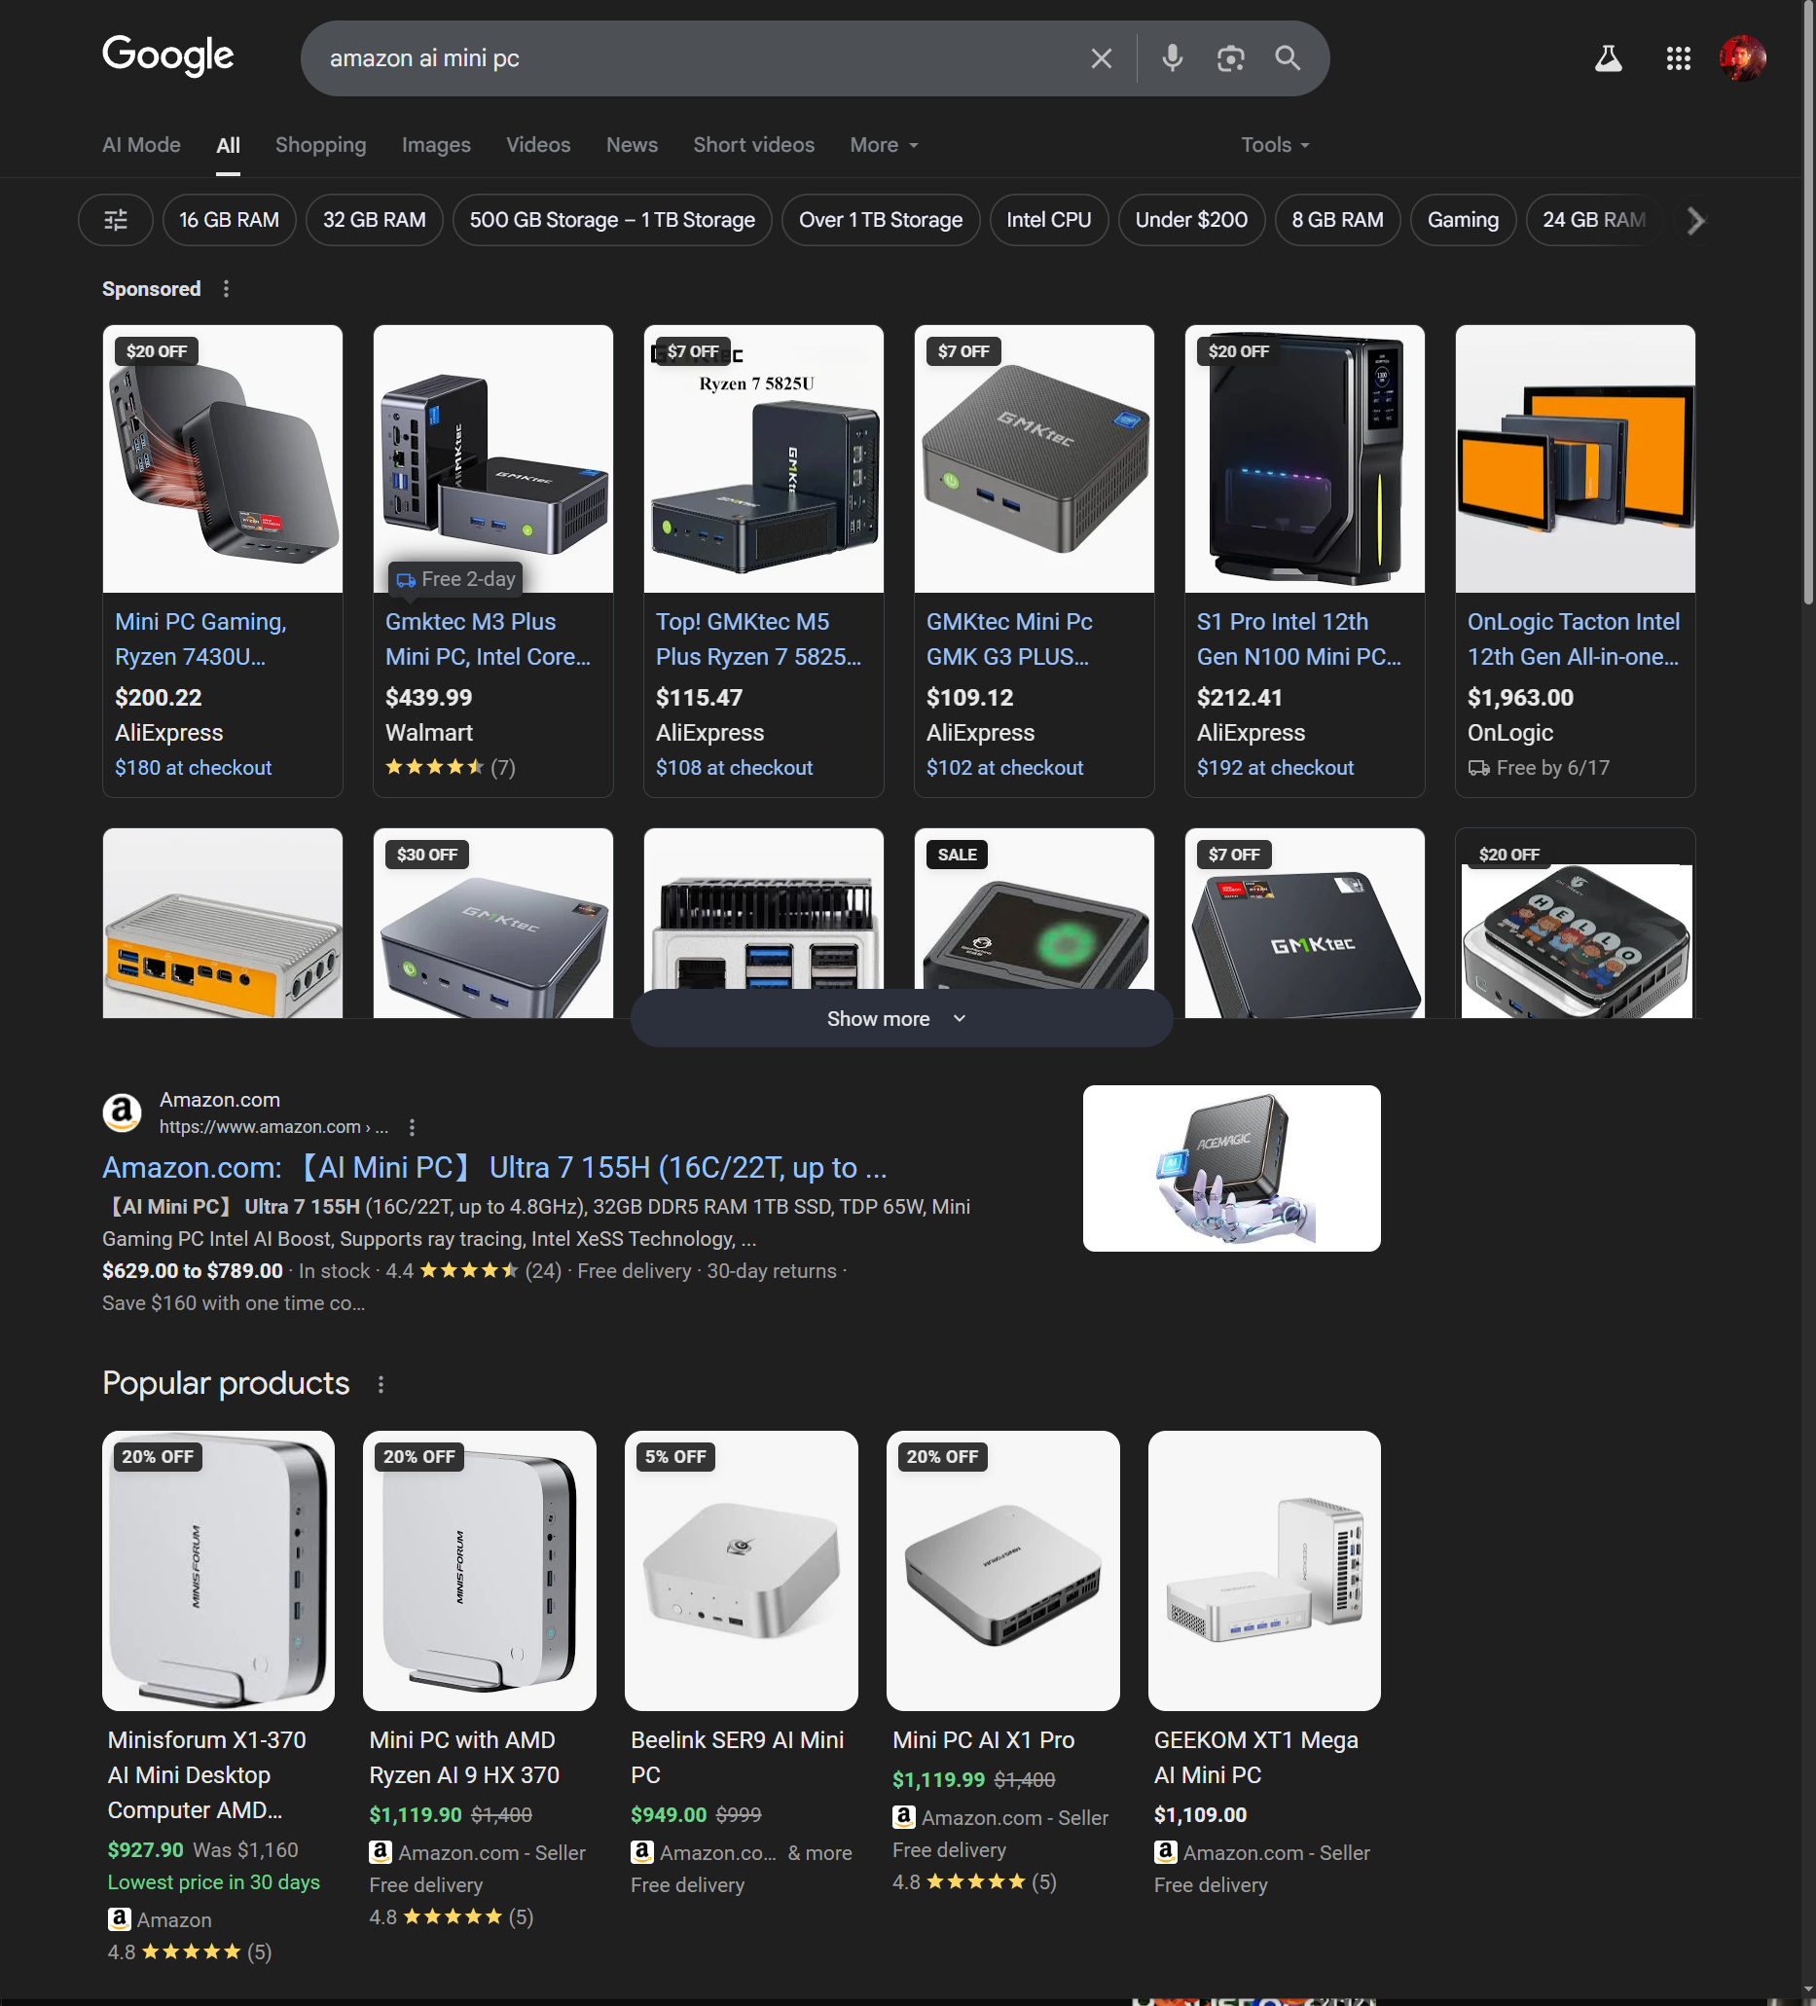The height and width of the screenshot is (2006, 1816).
Task: Click the Lowest price in 30 days text
Action: 214,1882
